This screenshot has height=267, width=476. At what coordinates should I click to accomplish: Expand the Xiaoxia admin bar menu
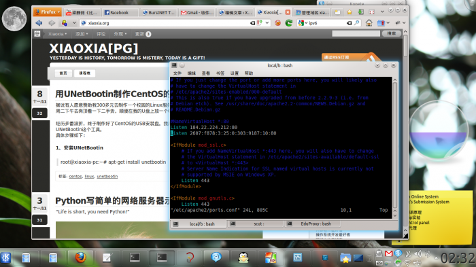[58, 34]
